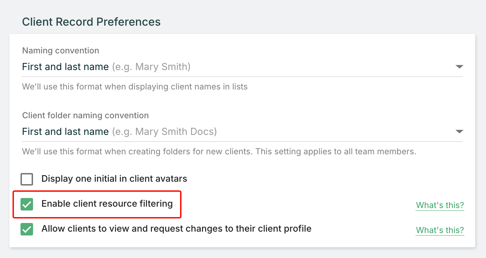Click the 'Client Record Preferences' heading
The image size is (486, 258).
click(91, 22)
